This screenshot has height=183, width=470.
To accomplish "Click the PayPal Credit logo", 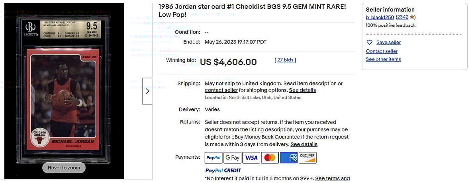I will 223,171.
